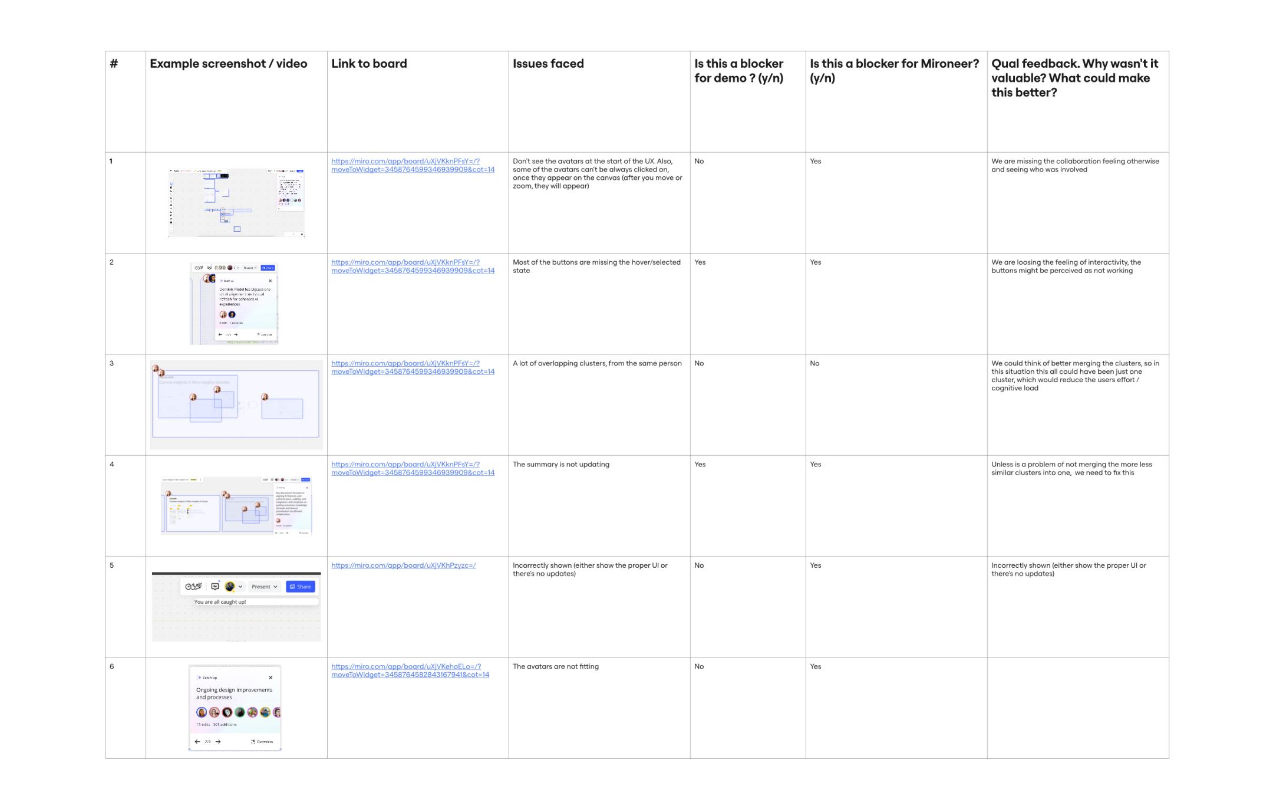Click the 'Qual feedback' column header
The height and width of the screenshot is (796, 1273).
coord(1074,78)
